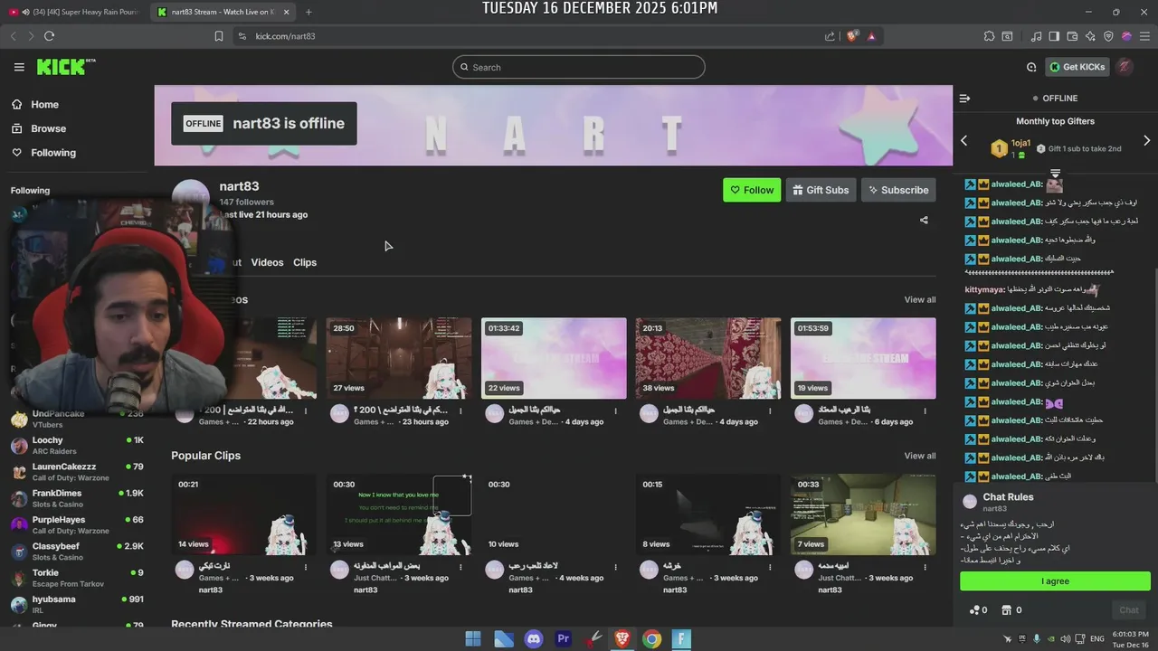Click the I agree chat rules button
This screenshot has height=651, width=1158.
pyautogui.click(x=1055, y=581)
